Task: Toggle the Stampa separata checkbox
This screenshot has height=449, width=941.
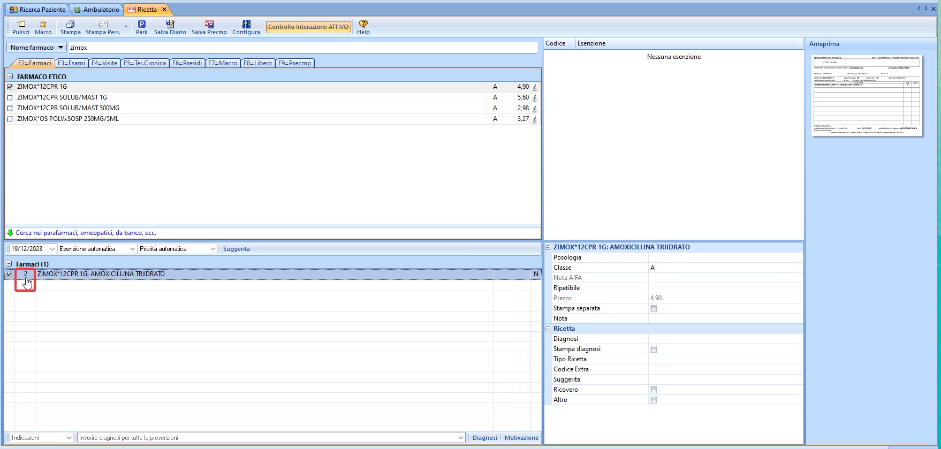Action: [653, 309]
